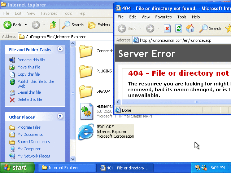
Task: Click the Favorites star in the browser toolbar
Action: pyautogui.click(x=228, y=28)
